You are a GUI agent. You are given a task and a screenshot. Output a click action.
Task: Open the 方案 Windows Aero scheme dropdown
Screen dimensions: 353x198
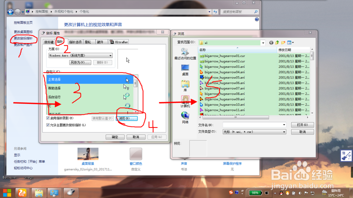[80, 56]
